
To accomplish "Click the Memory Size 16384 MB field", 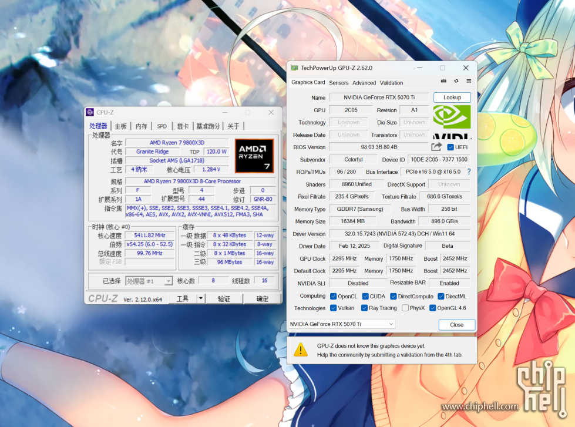I will pyautogui.click(x=352, y=221).
